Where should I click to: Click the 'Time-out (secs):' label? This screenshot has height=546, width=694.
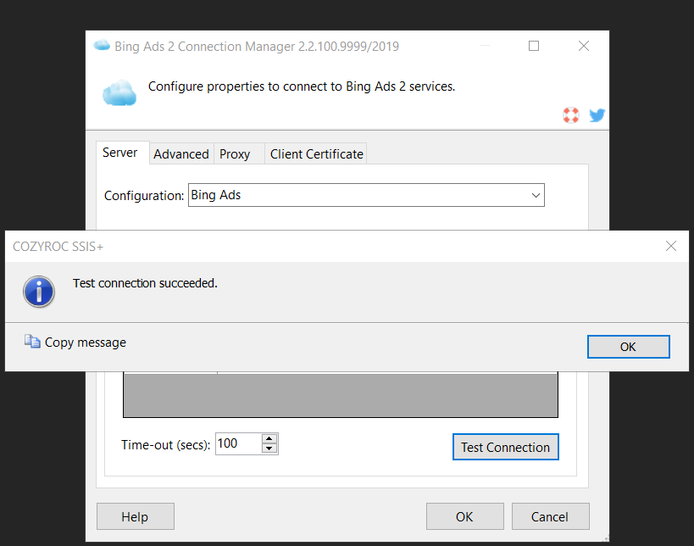(165, 445)
